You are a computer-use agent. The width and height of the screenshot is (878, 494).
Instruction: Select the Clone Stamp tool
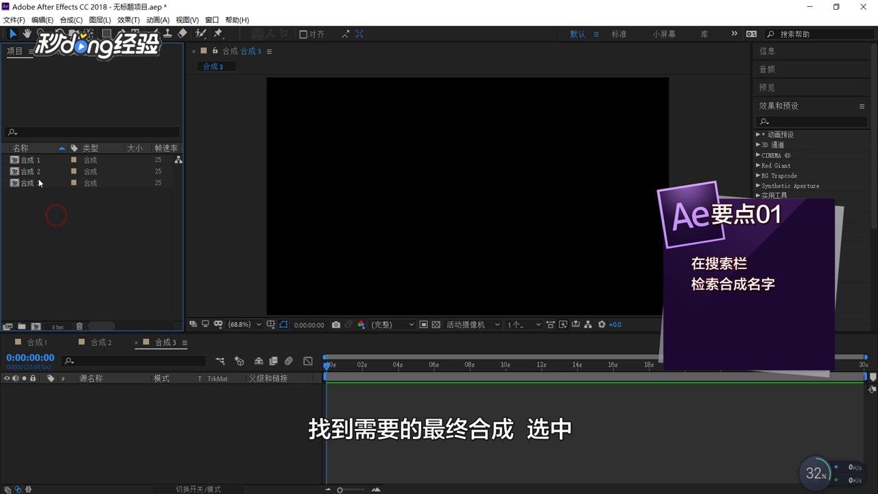click(x=167, y=33)
